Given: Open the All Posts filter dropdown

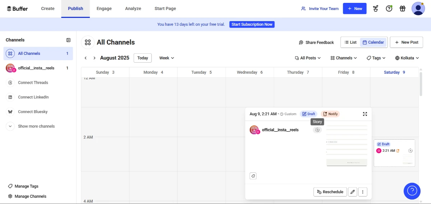Looking at the screenshot, I should click(x=308, y=58).
